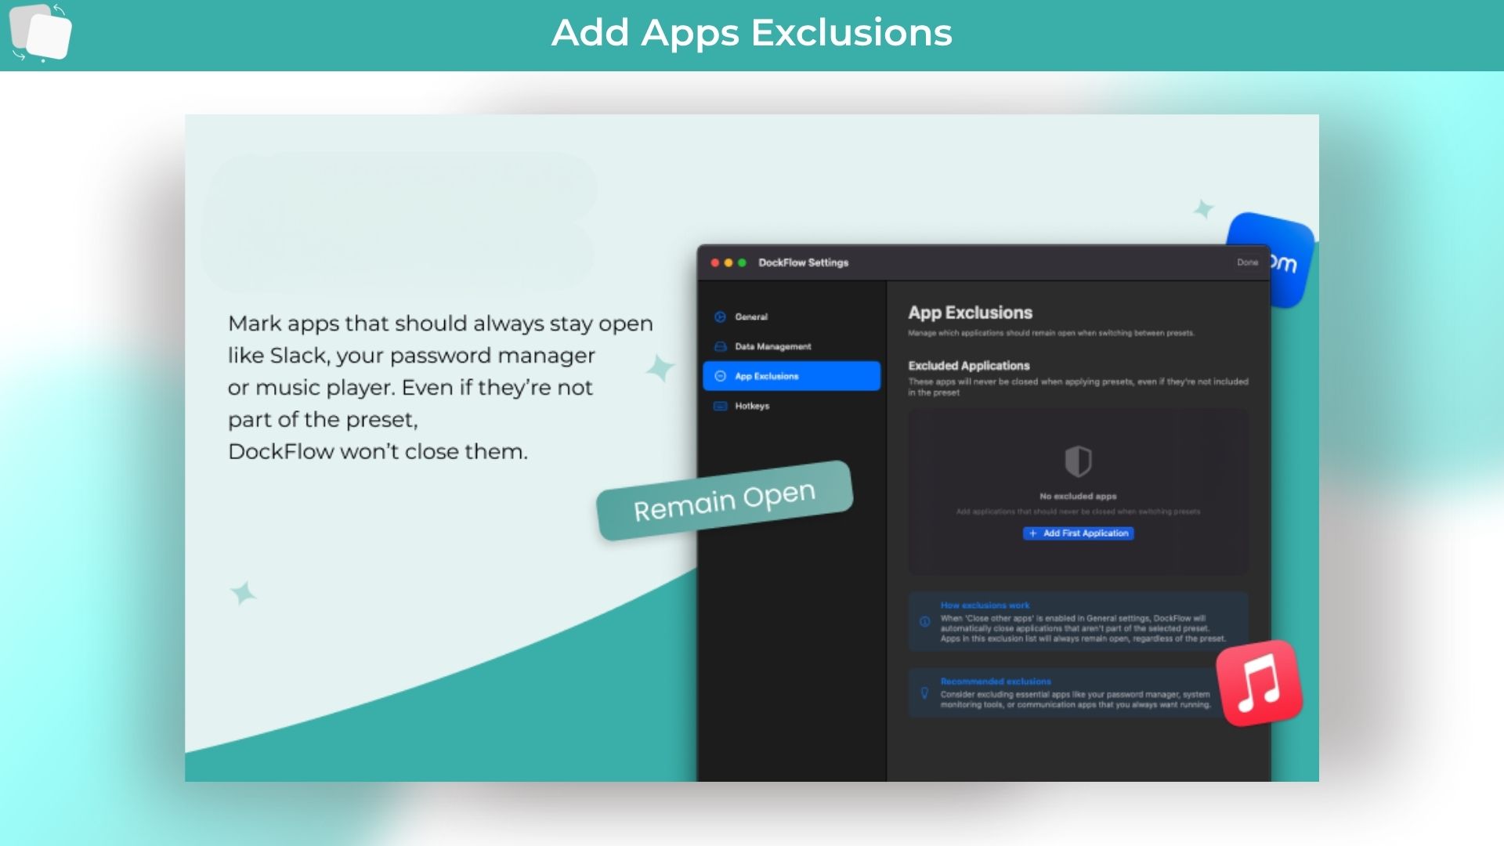The height and width of the screenshot is (846, 1504).
Task: Click the DockFlow logo in the header
Action: click(40, 33)
